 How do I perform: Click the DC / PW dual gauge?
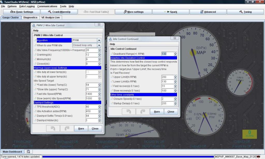coord(205,116)
